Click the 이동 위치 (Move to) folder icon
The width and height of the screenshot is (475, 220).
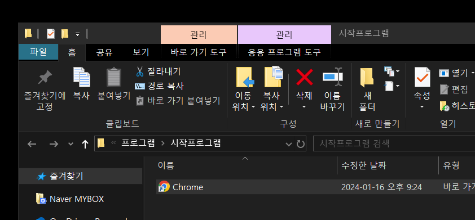[245, 77]
